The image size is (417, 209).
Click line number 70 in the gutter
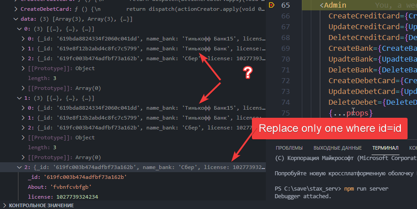pyautogui.click(x=286, y=59)
